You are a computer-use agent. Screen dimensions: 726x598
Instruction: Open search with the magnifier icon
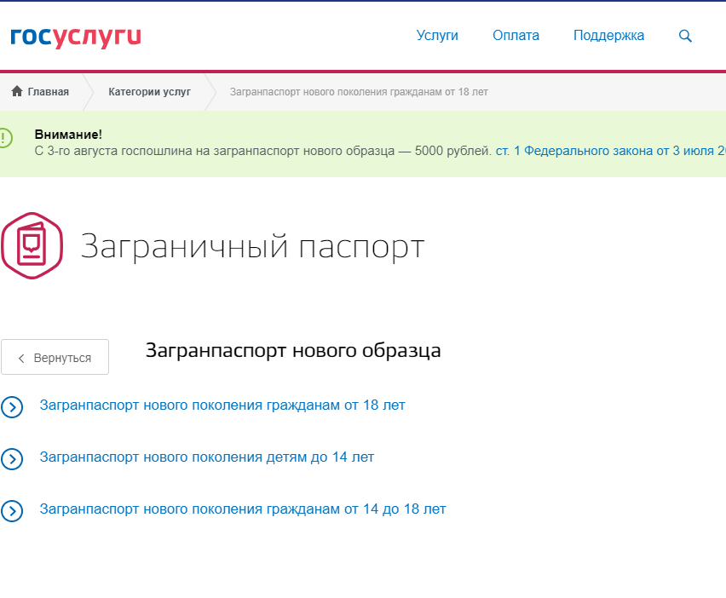(685, 36)
